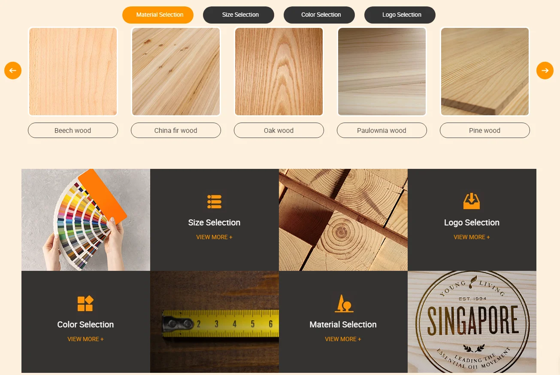The image size is (560, 375).
Task: Choose the Beech wood label button
Action: pos(73,130)
